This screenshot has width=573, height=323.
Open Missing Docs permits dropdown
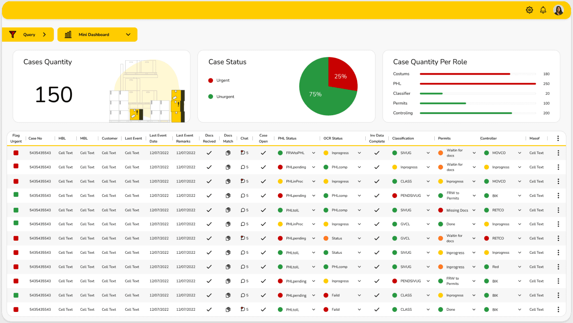point(474,210)
